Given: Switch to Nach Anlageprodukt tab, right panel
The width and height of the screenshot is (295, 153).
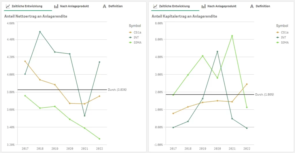Looking at the screenshot, I should 222,6.
